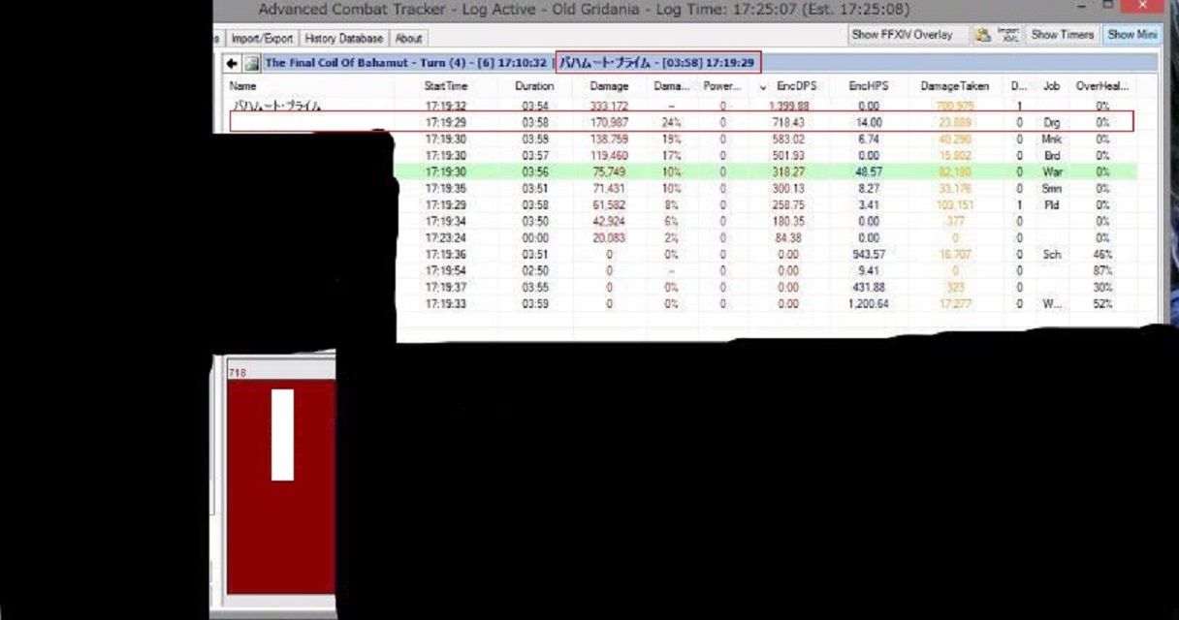Click the 1,399.88 EncDPS value
Image resolution: width=1179 pixels, height=620 pixels.
pyautogui.click(x=788, y=106)
